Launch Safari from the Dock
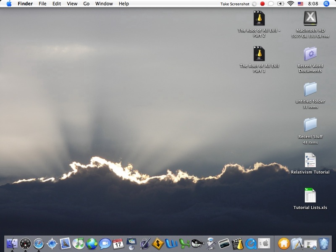This screenshot has height=252, width=336. pos(39,243)
